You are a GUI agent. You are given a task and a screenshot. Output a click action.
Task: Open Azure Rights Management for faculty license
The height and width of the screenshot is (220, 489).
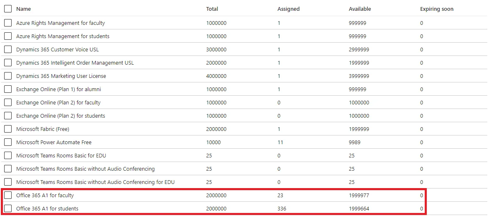tap(61, 23)
